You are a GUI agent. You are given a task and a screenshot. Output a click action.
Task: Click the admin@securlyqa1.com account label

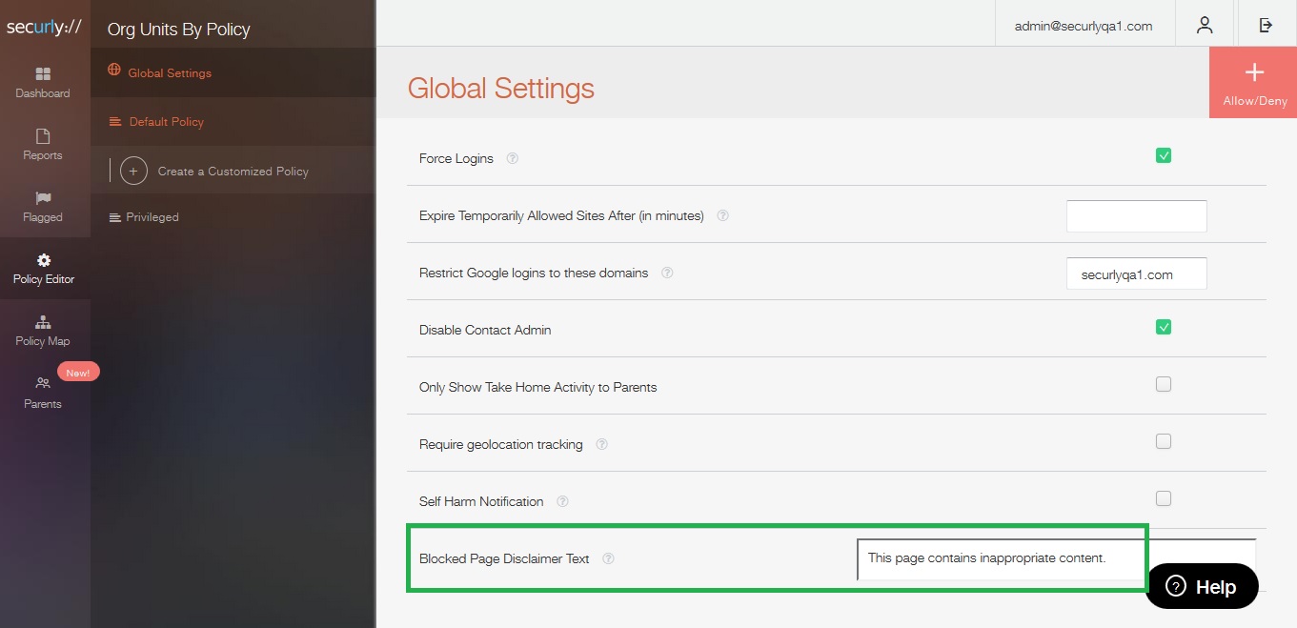1084,26
